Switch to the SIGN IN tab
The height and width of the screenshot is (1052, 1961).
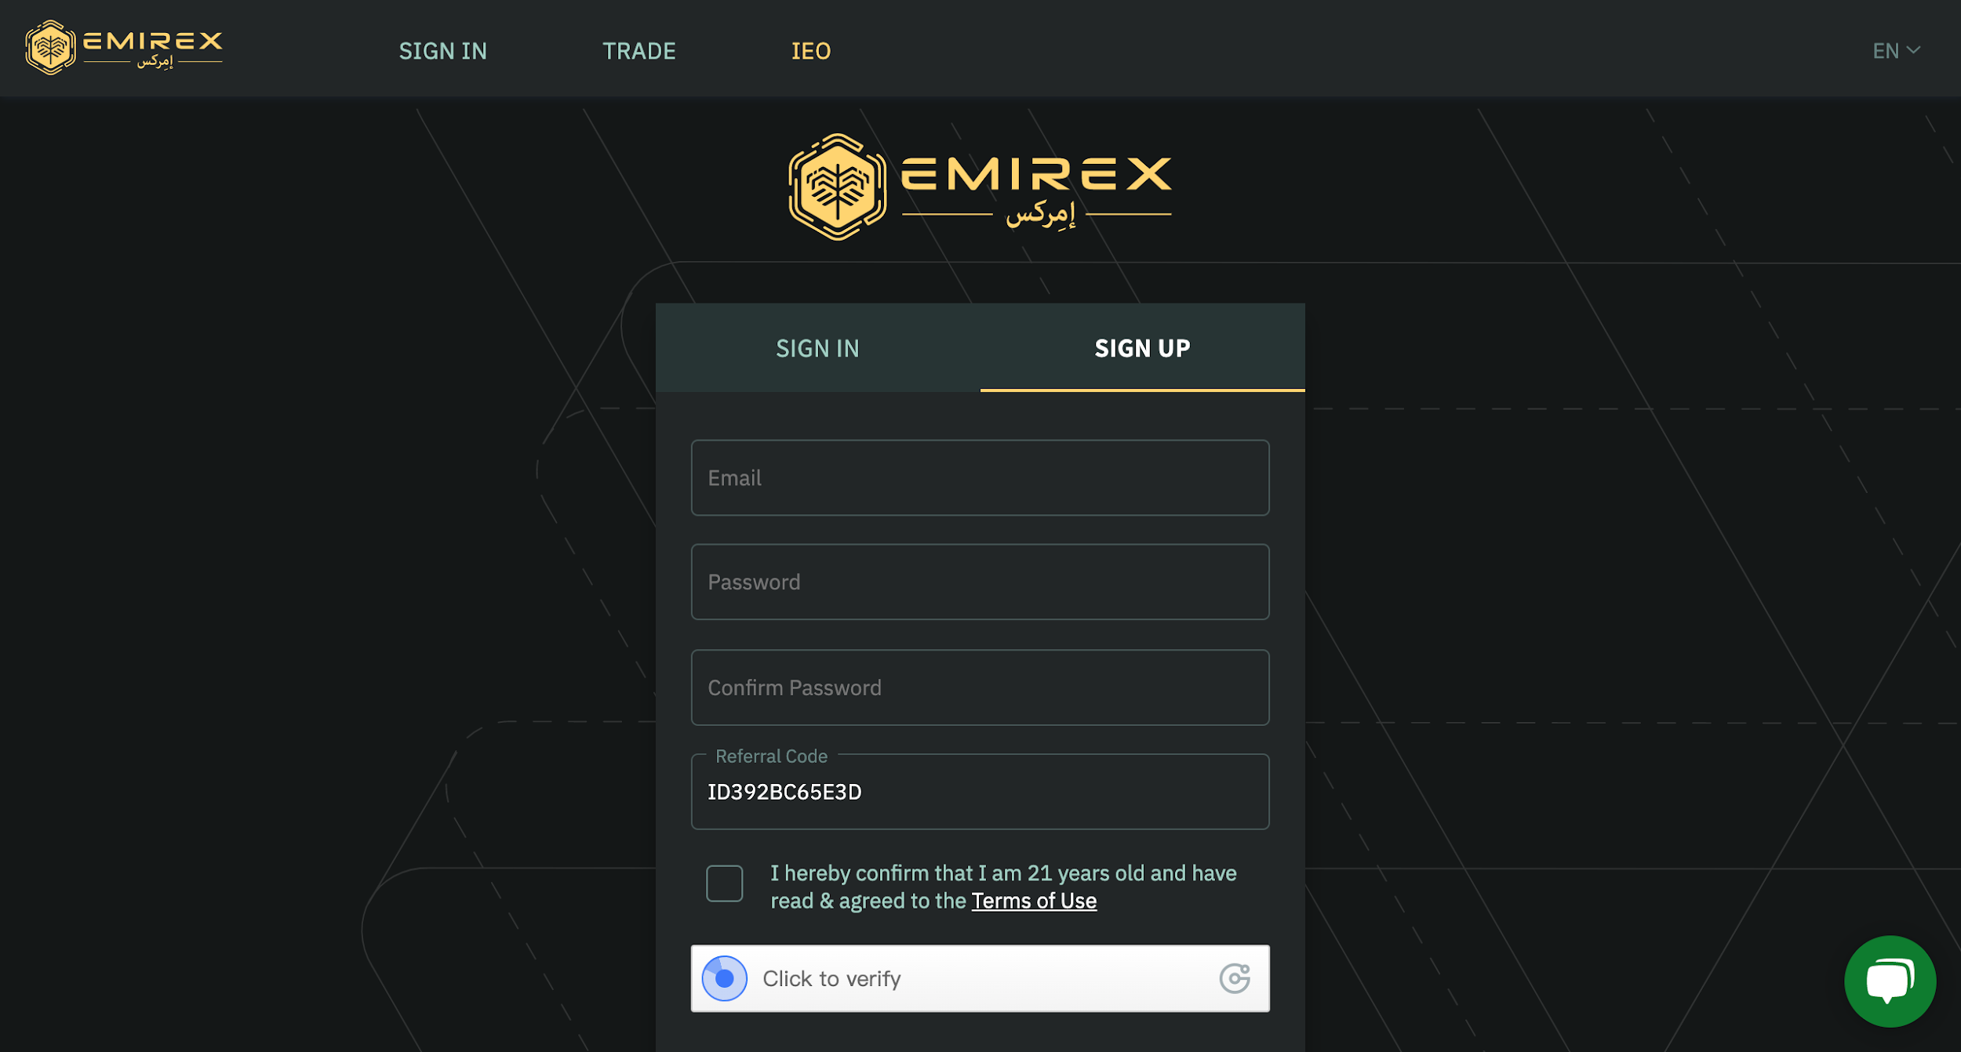(x=817, y=347)
